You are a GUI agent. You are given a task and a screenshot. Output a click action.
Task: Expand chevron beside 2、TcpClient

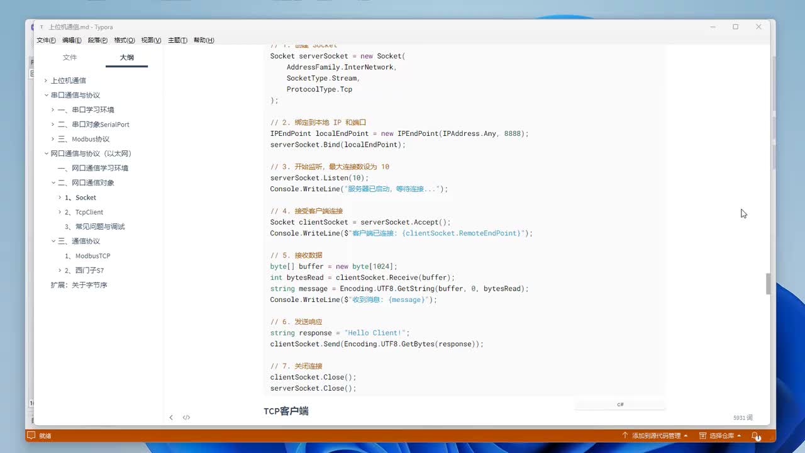point(60,212)
